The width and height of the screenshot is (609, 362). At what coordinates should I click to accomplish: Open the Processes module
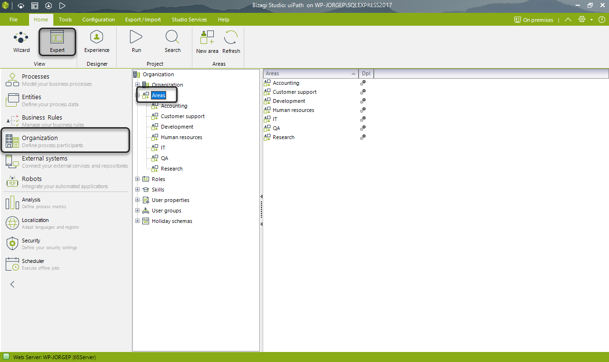tap(65, 80)
